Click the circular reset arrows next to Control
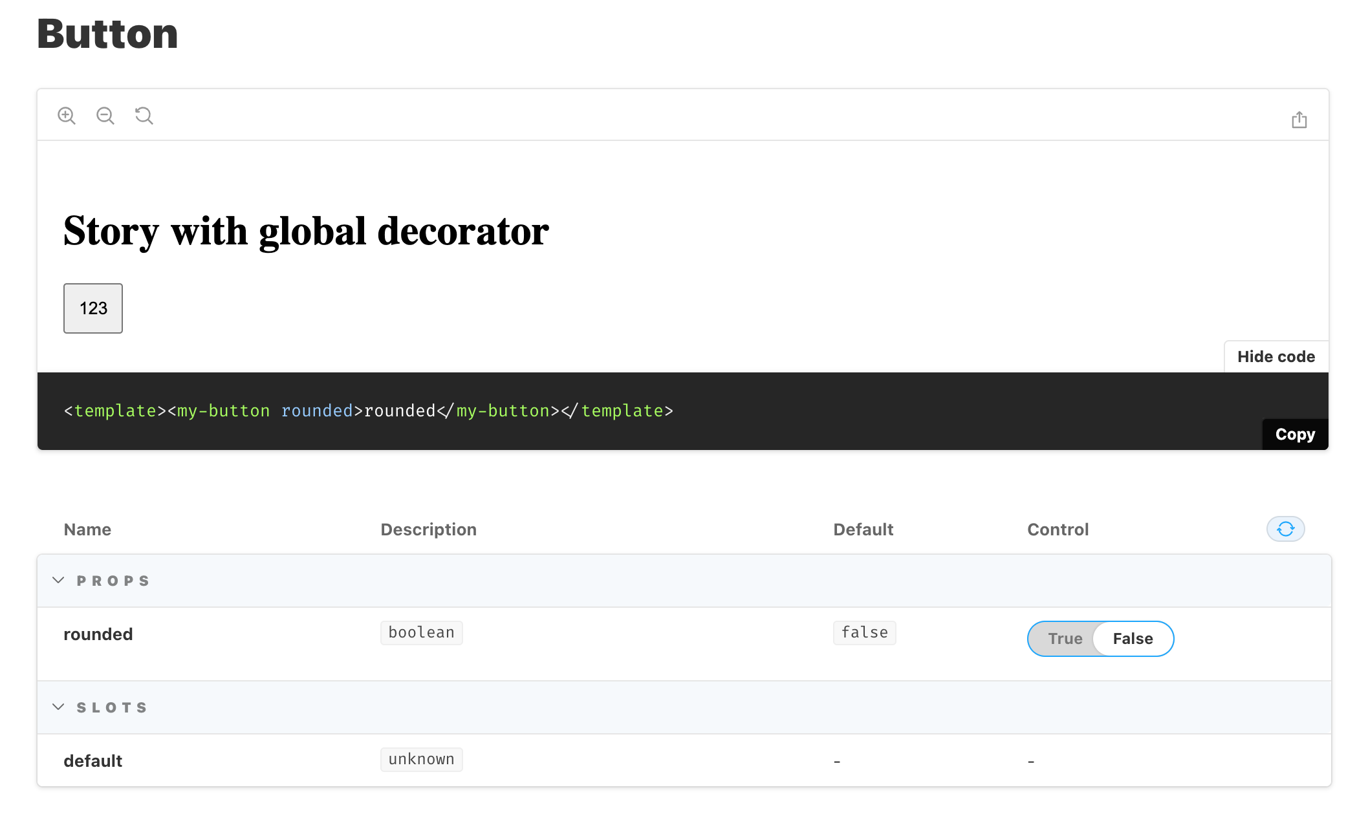Image resolution: width=1357 pixels, height=825 pixels. tap(1285, 529)
